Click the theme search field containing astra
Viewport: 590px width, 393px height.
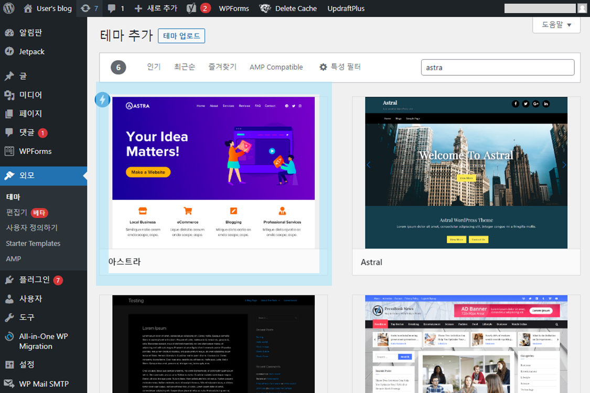(498, 68)
